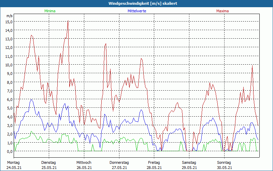Image resolution: width=273 pixels, height=171 pixels.
Task: Select the 15,0 y-axis value
Action: click(9, 22)
